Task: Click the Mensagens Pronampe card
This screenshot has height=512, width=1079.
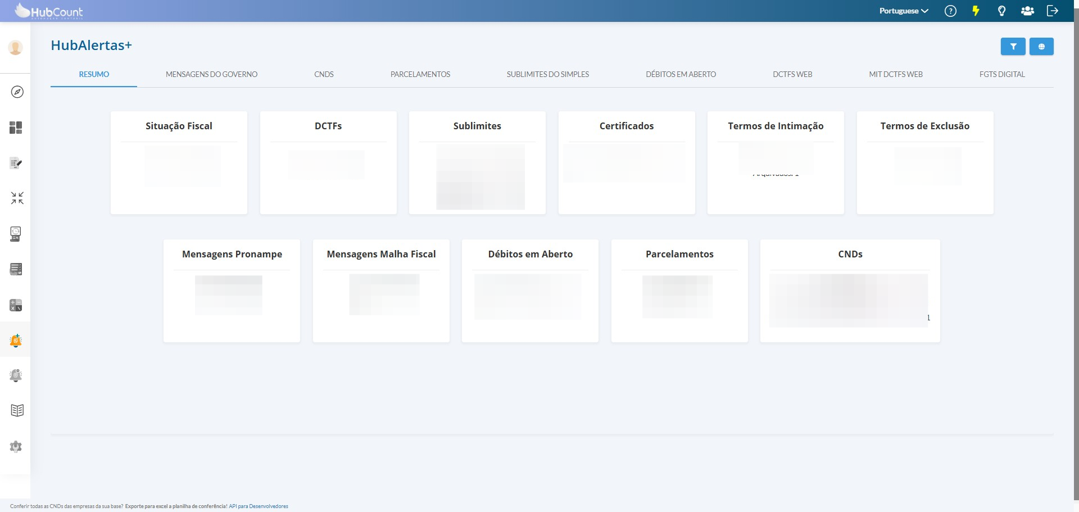Action: tap(232, 291)
